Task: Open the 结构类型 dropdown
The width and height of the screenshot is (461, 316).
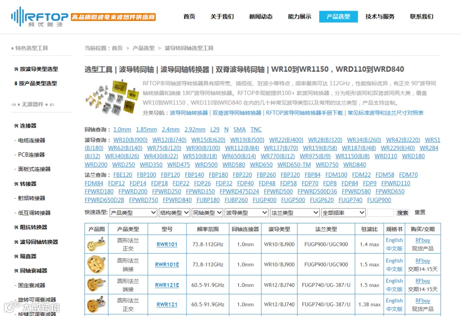Action: (x=174, y=213)
